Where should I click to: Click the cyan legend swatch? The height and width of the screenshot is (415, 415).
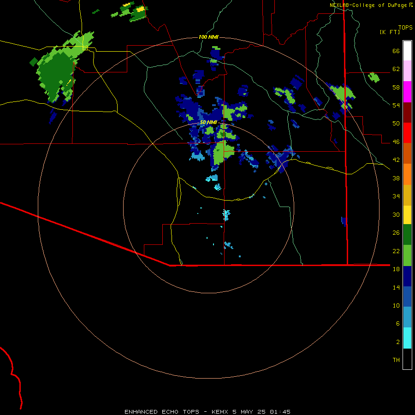coord(407,338)
